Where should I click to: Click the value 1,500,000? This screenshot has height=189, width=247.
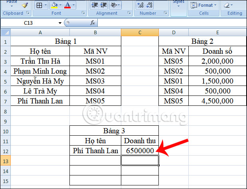[217, 81]
